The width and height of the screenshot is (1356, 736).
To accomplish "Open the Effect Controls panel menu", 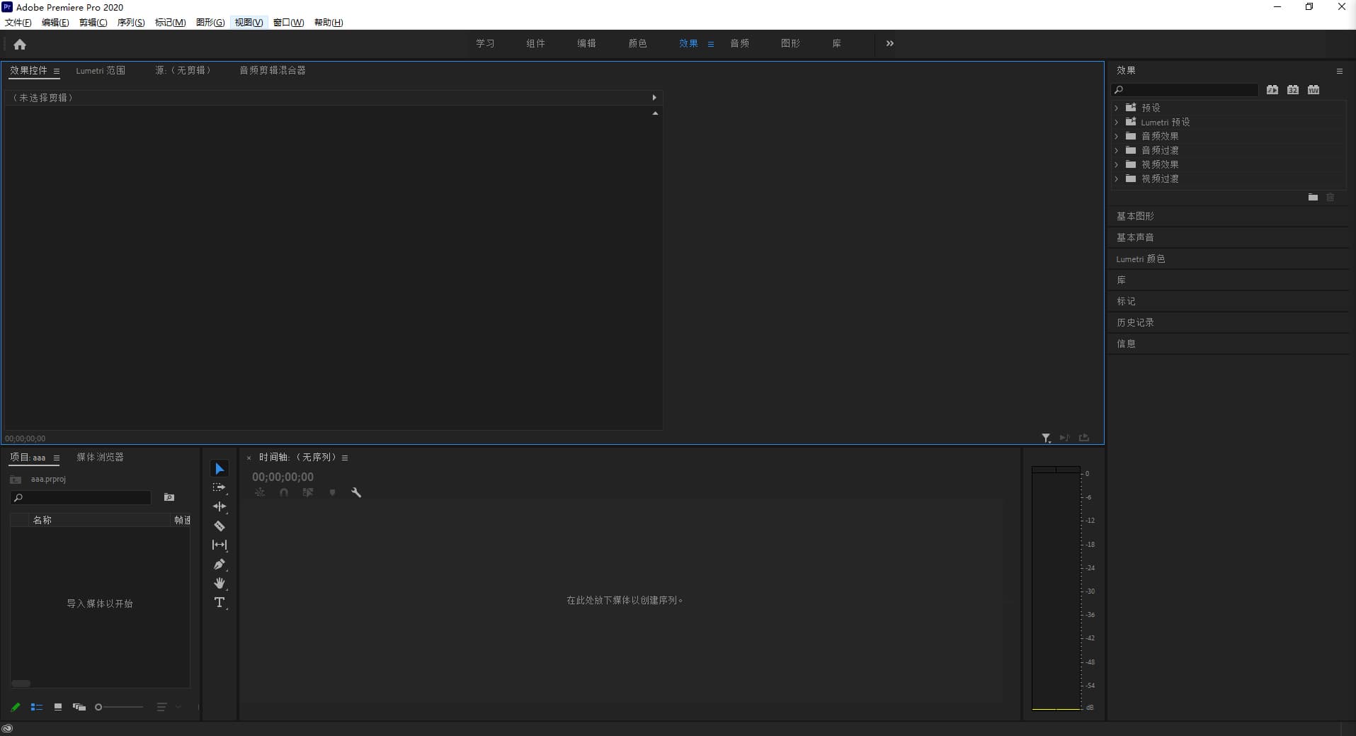I will click(56, 71).
